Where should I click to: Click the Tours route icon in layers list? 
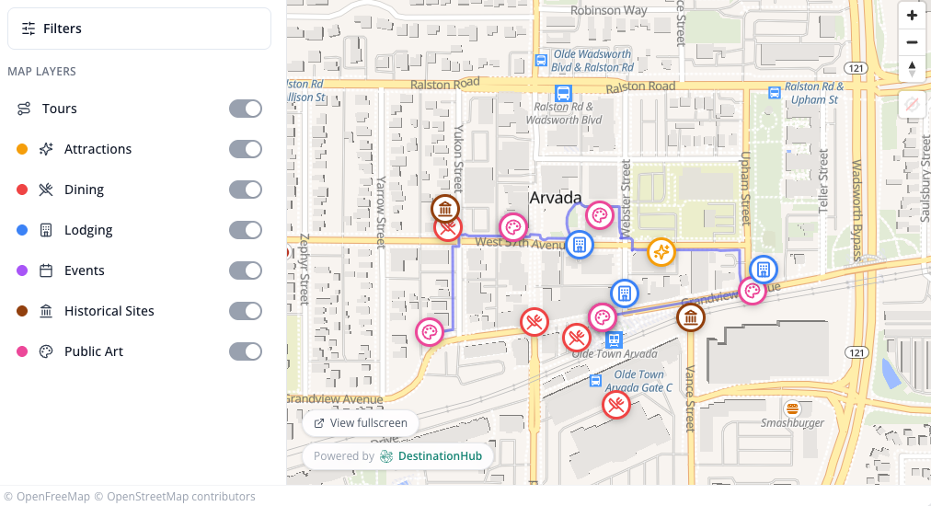[24, 109]
